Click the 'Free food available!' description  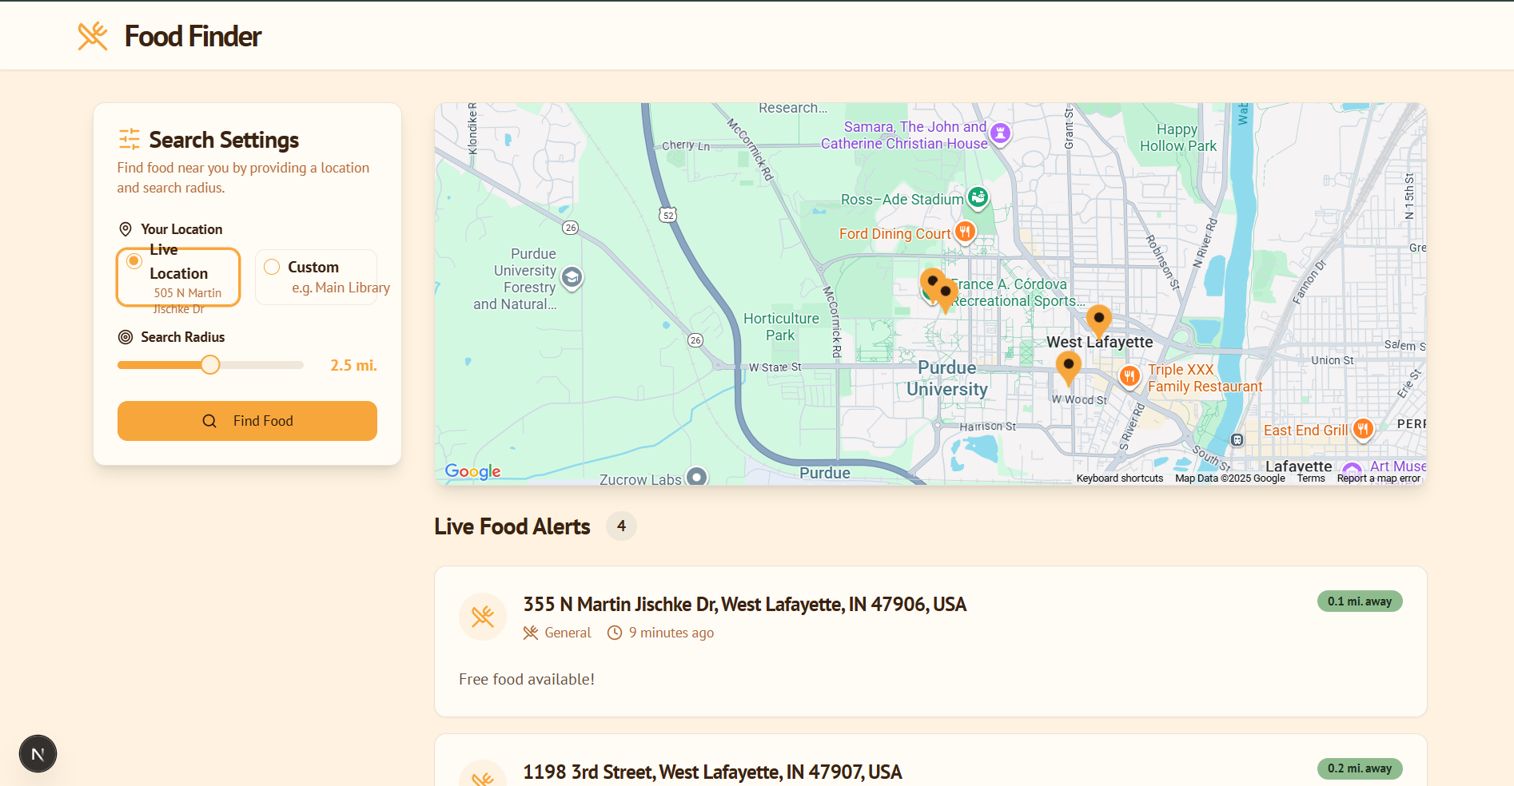click(x=527, y=679)
